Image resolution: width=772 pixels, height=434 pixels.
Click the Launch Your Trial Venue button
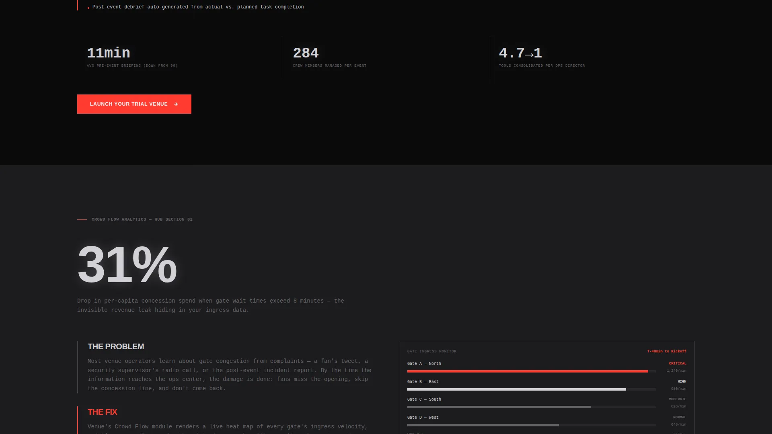click(134, 104)
